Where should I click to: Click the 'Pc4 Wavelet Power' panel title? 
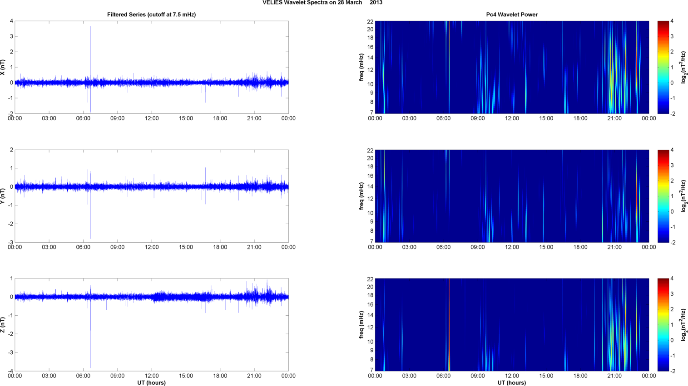click(511, 15)
